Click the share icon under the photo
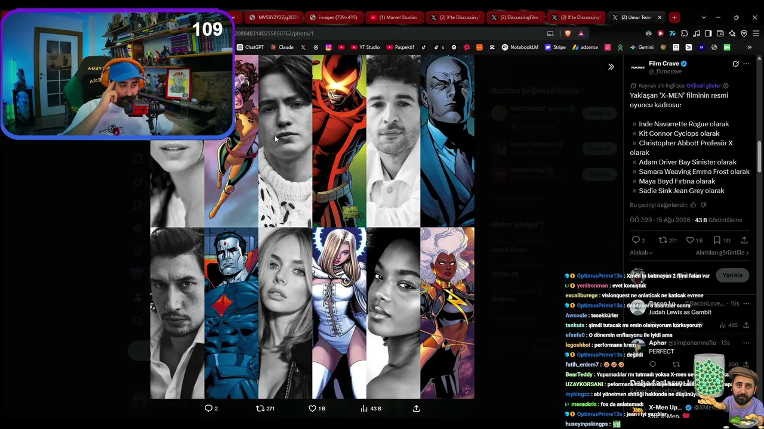 coord(416,408)
